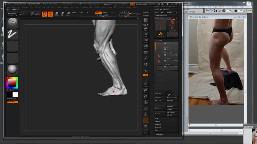Select the Rotate transform tool

click(x=68, y=14)
